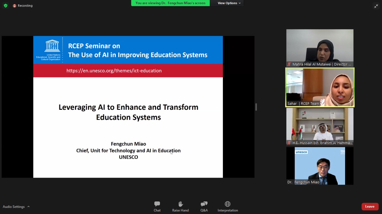Exit full screen using top-right arrows icon

(x=376, y=6)
